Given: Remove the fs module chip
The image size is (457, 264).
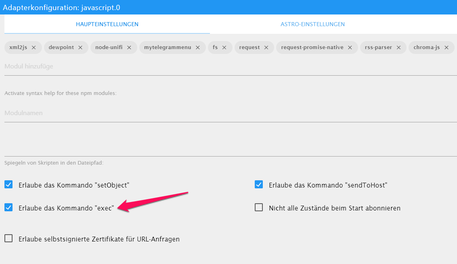Looking at the screenshot, I should 224,47.
